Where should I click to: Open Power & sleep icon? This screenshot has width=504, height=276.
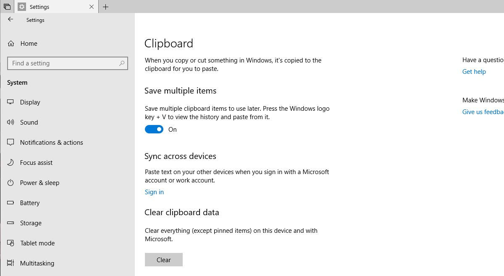click(x=11, y=182)
